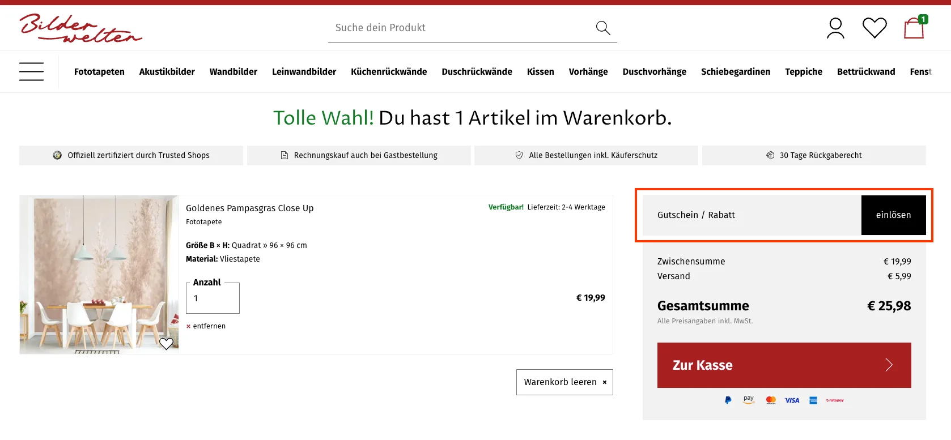Click the Gutschein / Rabatt field
951x440 pixels.
tap(752, 215)
